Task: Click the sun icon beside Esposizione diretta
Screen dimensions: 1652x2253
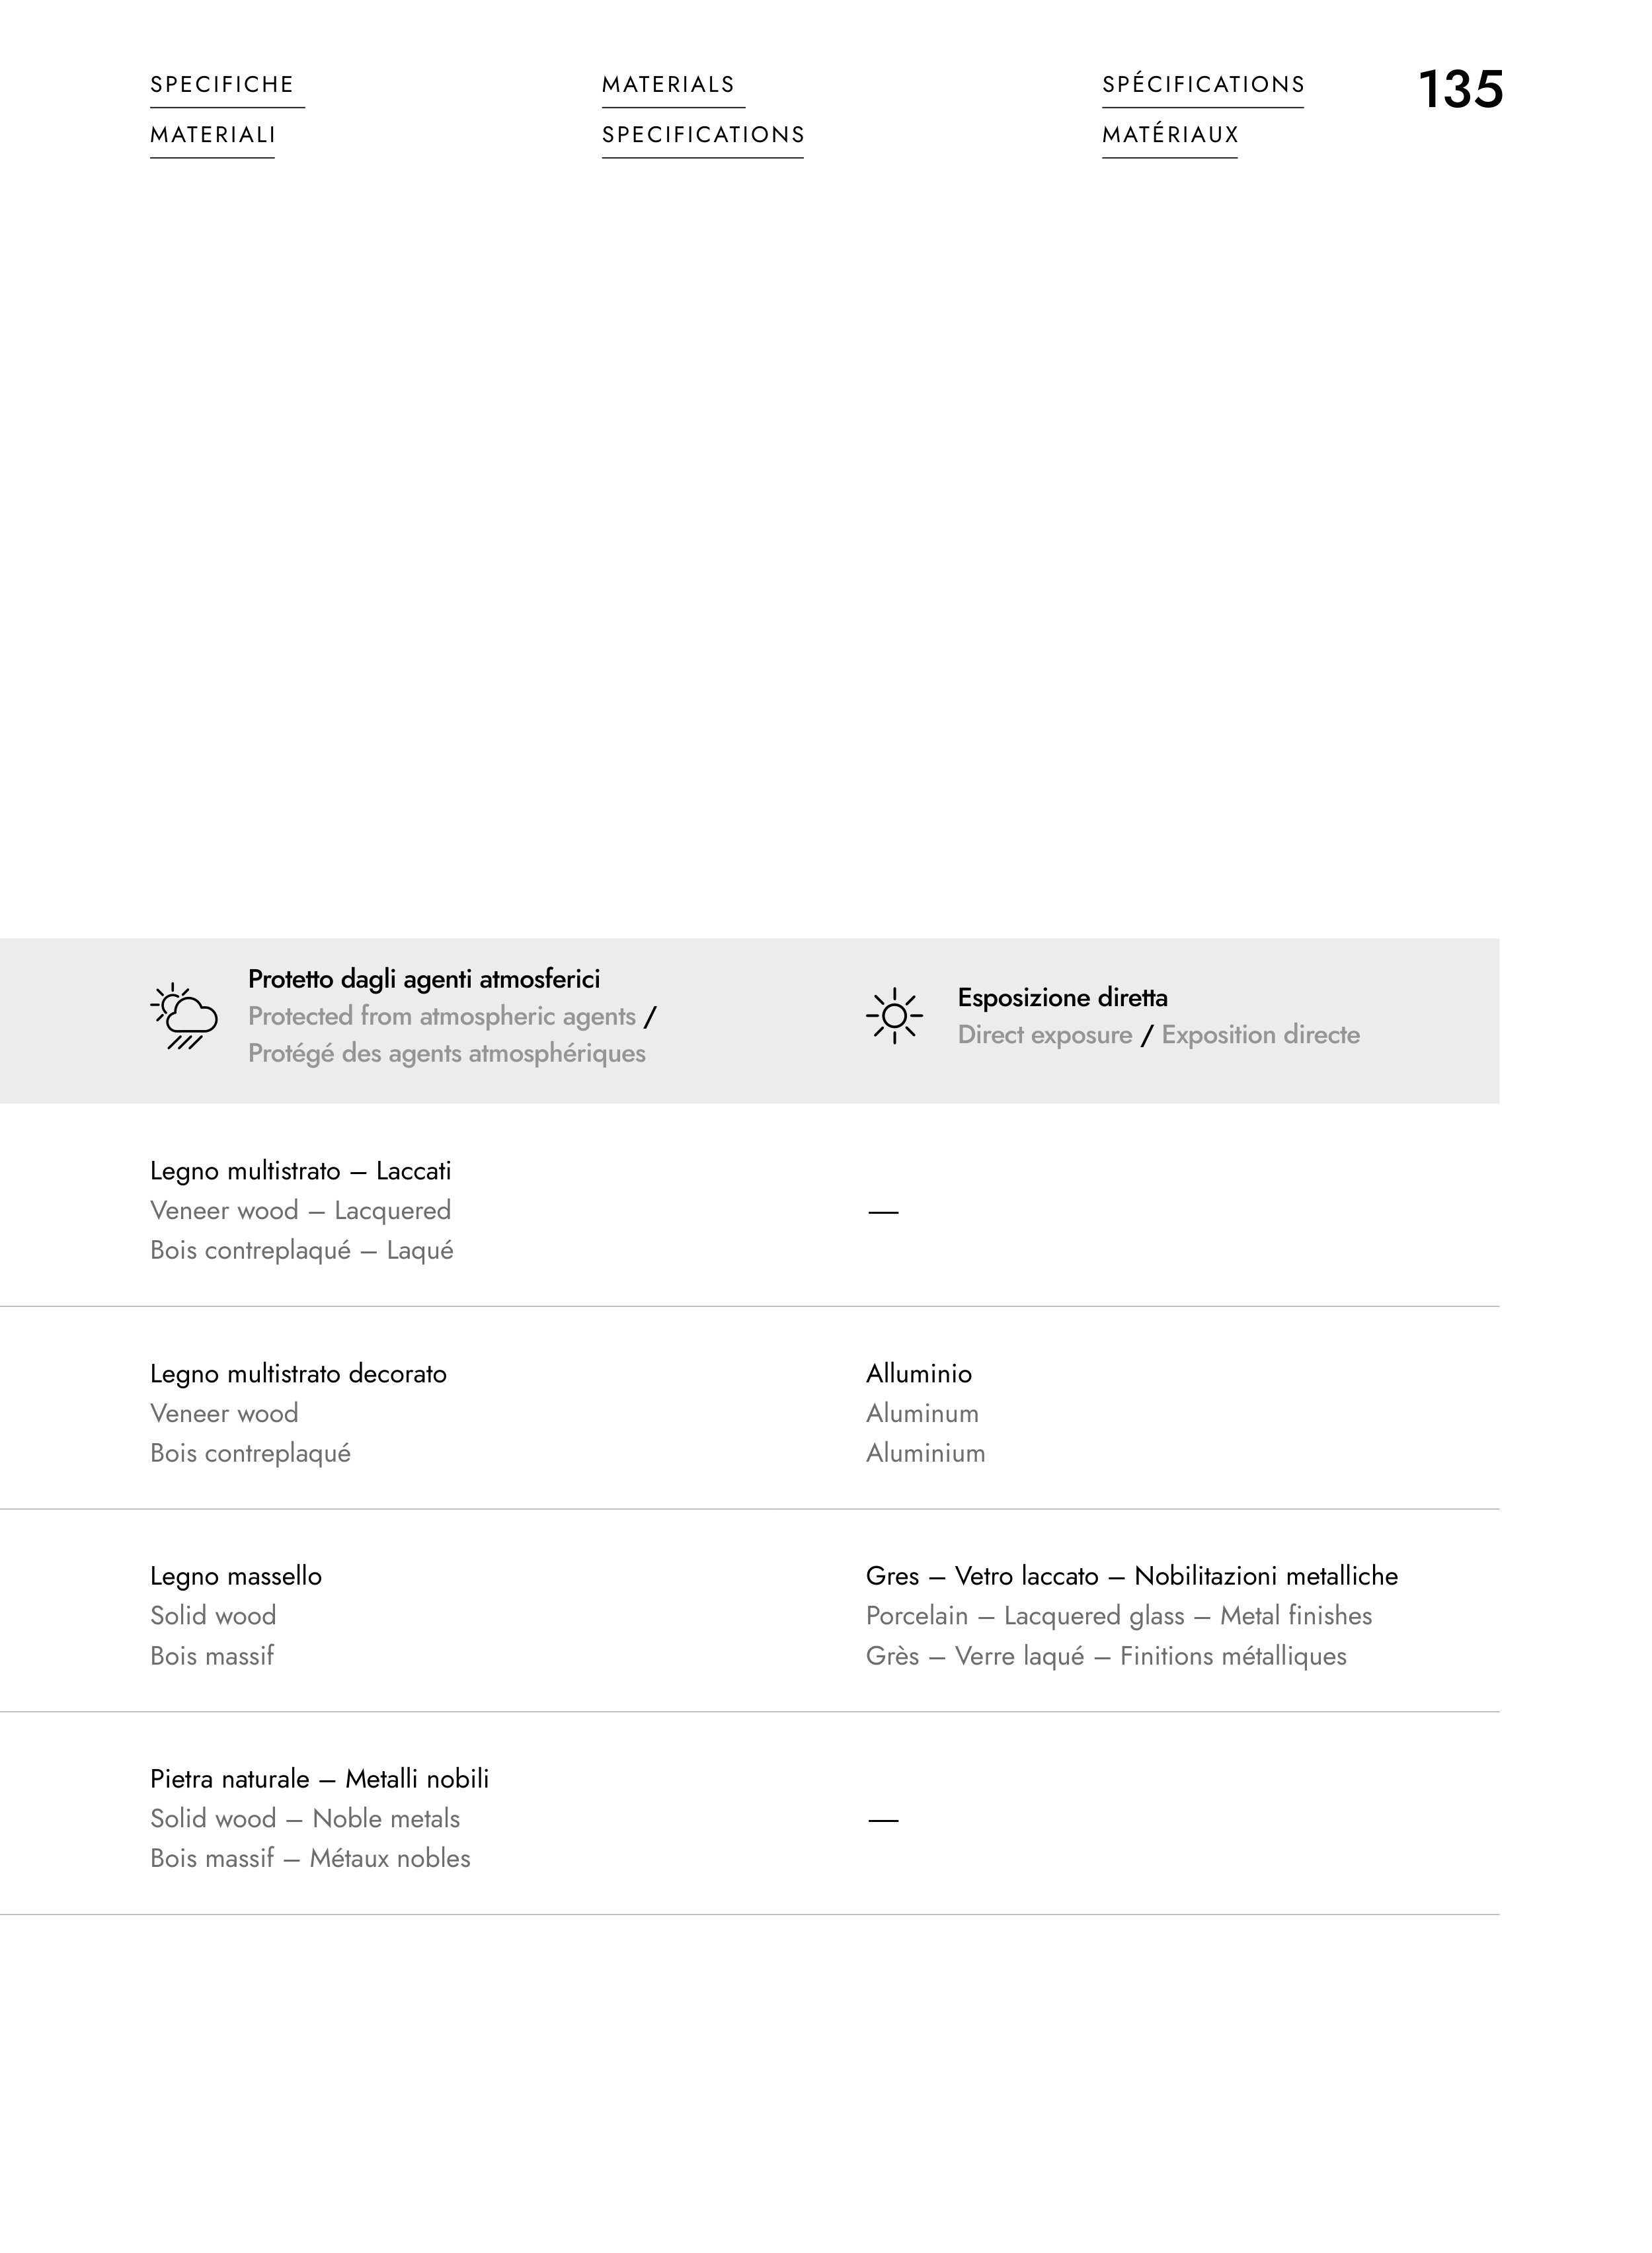Action: click(x=894, y=1016)
